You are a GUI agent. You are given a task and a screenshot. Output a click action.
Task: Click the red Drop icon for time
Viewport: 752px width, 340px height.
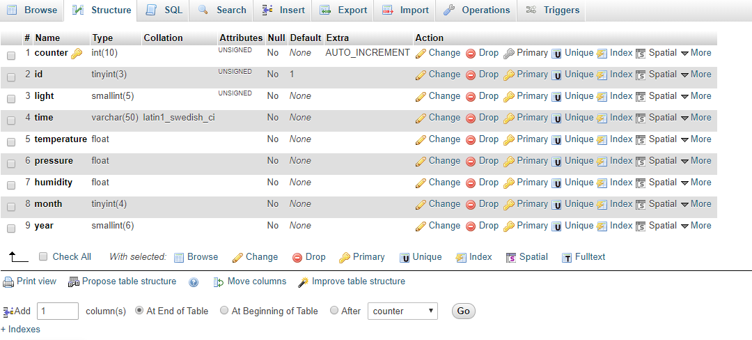click(471, 118)
